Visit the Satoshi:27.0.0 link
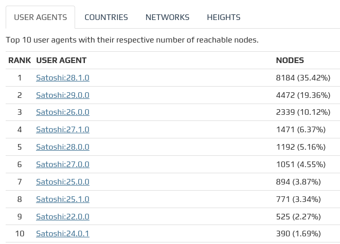The height and width of the screenshot is (244, 340). 63,165
